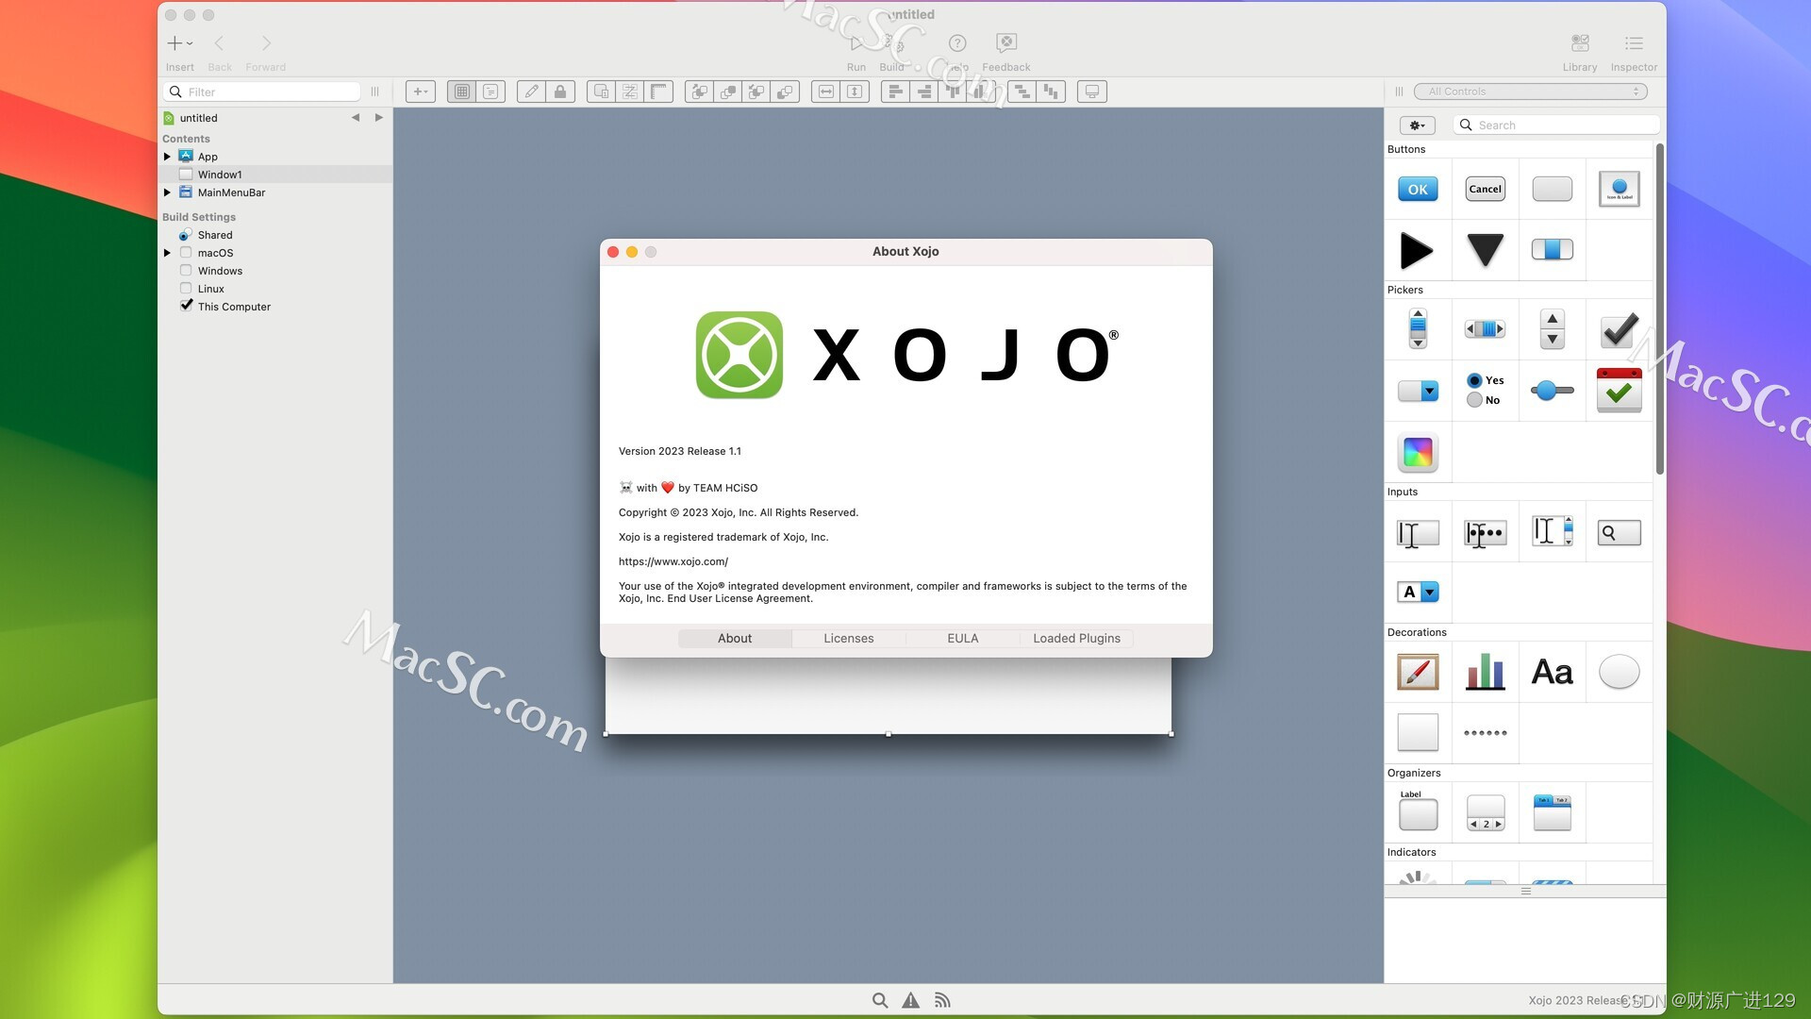Image resolution: width=1811 pixels, height=1019 pixels.
Task: Select the Aa label control in Library
Action: pyautogui.click(x=1552, y=672)
